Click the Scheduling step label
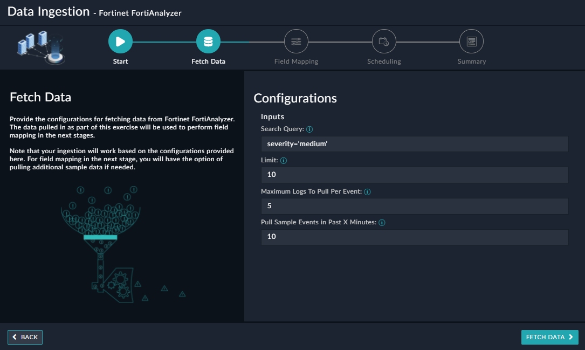 (384, 61)
